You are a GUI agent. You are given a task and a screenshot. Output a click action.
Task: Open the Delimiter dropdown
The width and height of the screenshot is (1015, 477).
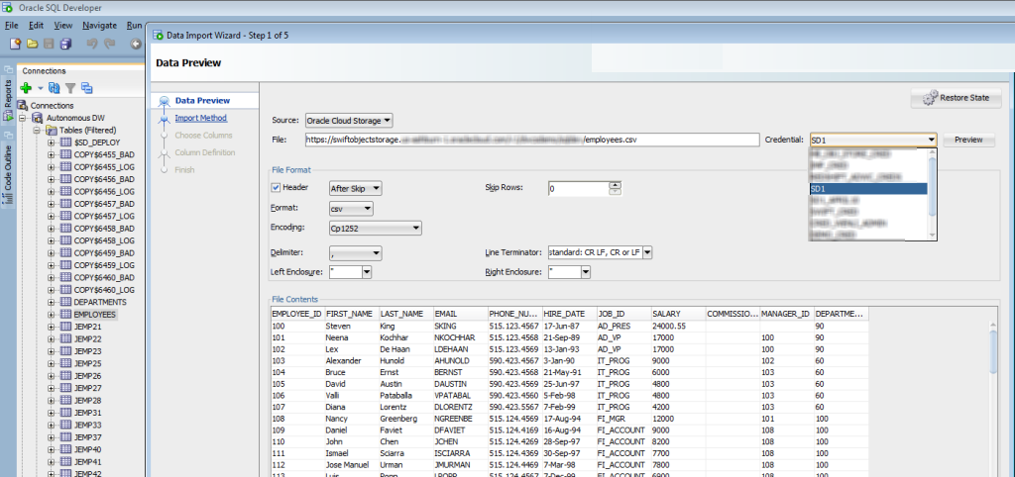click(356, 253)
